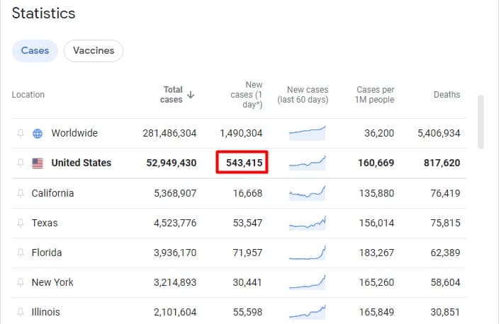Pin the New York row
This screenshot has width=501, height=324.
[x=21, y=282]
